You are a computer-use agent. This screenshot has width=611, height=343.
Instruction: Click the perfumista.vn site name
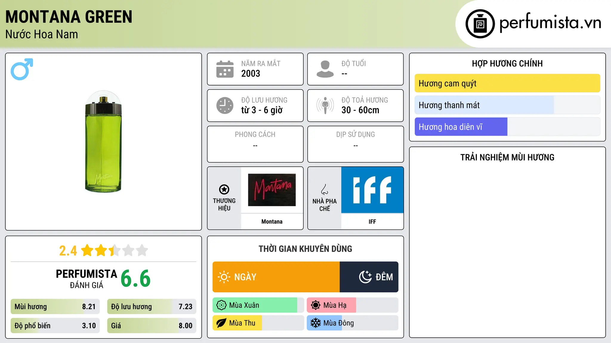pyautogui.click(x=550, y=23)
